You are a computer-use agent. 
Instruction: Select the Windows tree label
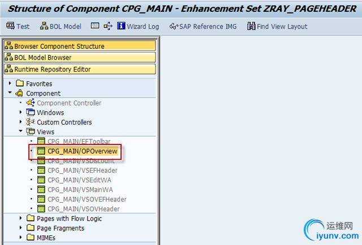coord(50,113)
